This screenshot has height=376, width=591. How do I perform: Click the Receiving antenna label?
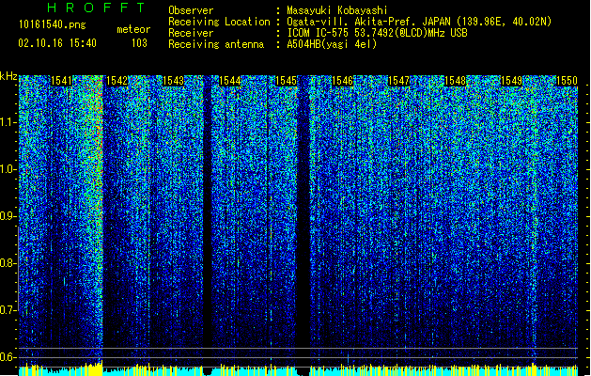[216, 44]
